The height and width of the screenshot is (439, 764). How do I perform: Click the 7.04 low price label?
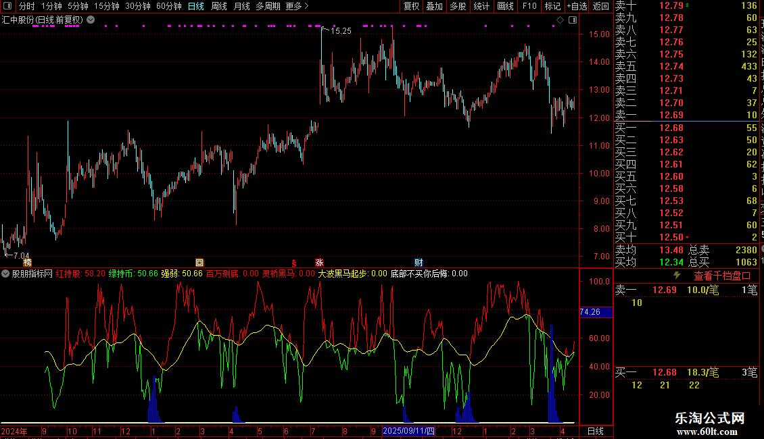click(x=22, y=255)
